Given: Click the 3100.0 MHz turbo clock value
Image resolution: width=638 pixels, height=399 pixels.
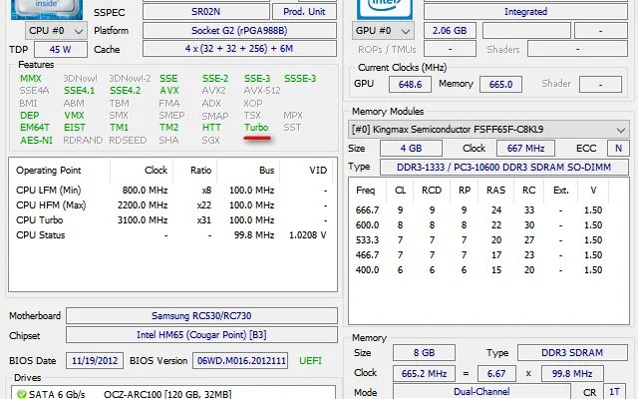Looking at the screenshot, I should 143,220.
